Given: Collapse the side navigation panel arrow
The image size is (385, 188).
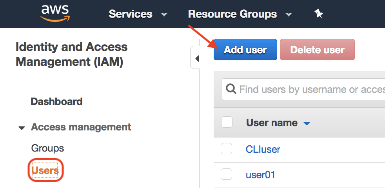Looking at the screenshot, I should point(197,58).
